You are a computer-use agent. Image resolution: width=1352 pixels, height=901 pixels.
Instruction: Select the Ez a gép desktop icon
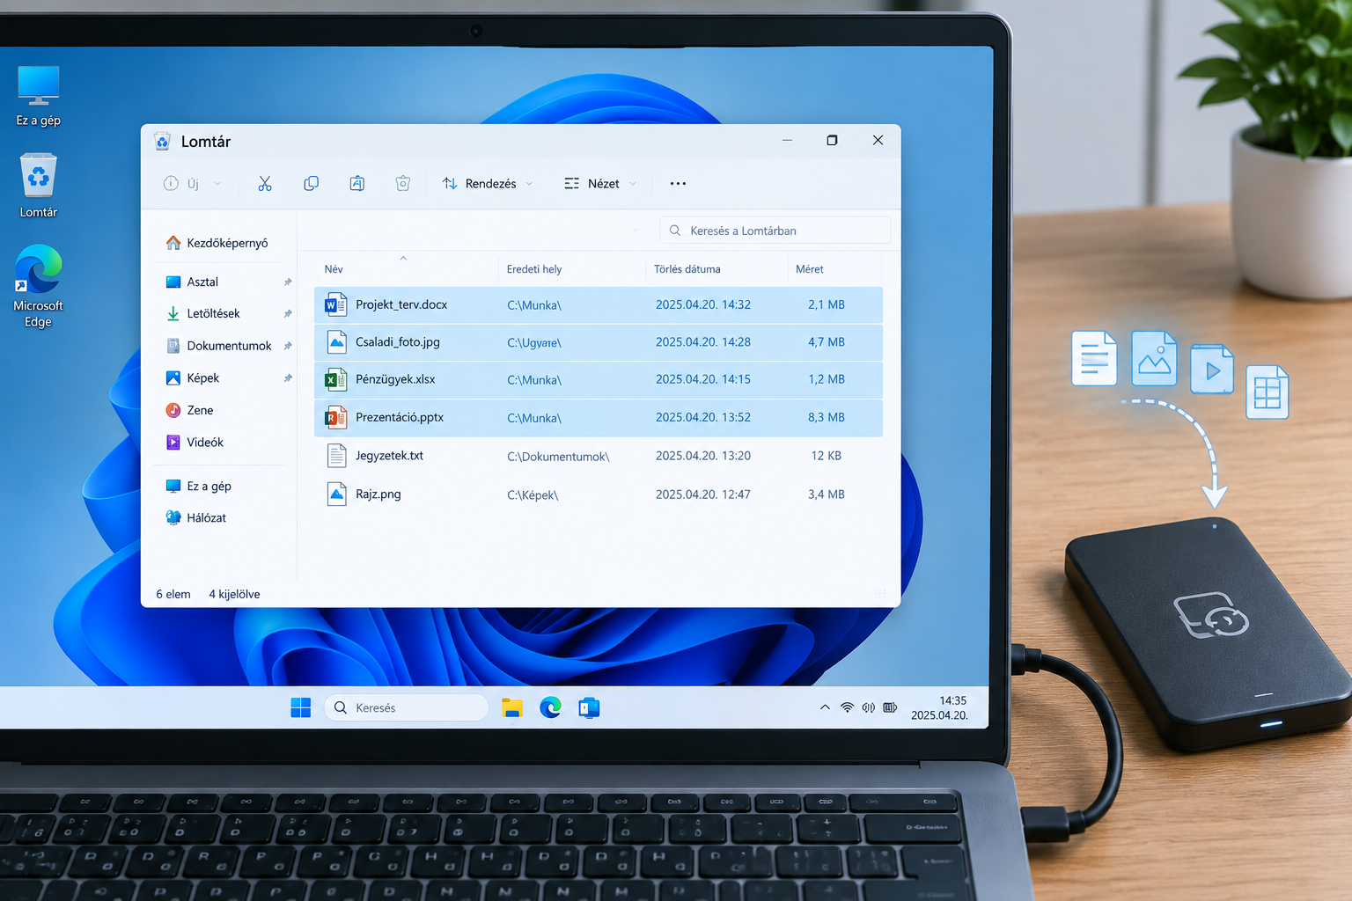[39, 96]
